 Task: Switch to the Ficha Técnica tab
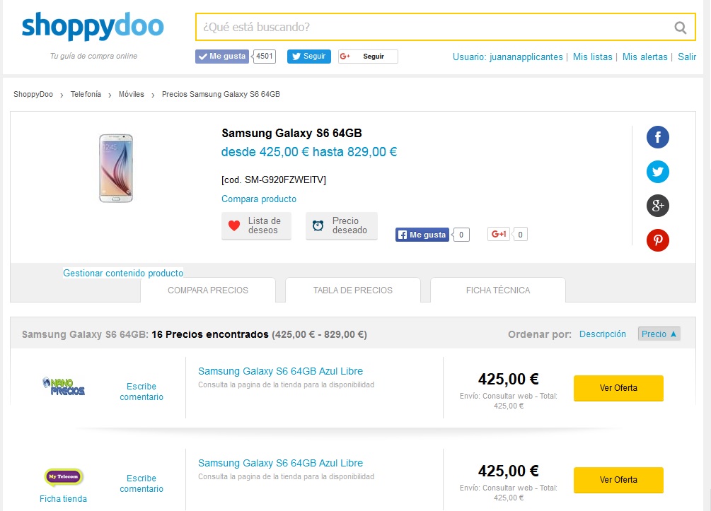[x=497, y=290]
